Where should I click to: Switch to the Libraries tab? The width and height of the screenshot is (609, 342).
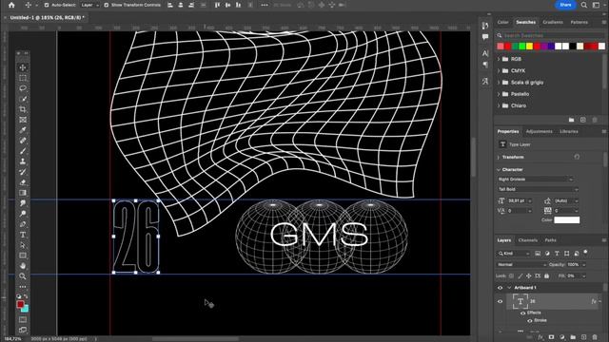pyautogui.click(x=569, y=131)
